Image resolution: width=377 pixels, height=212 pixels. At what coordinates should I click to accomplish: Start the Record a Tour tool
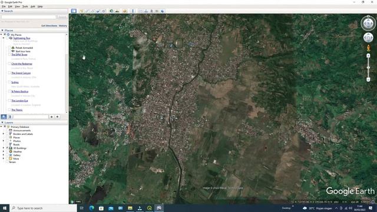point(104,11)
